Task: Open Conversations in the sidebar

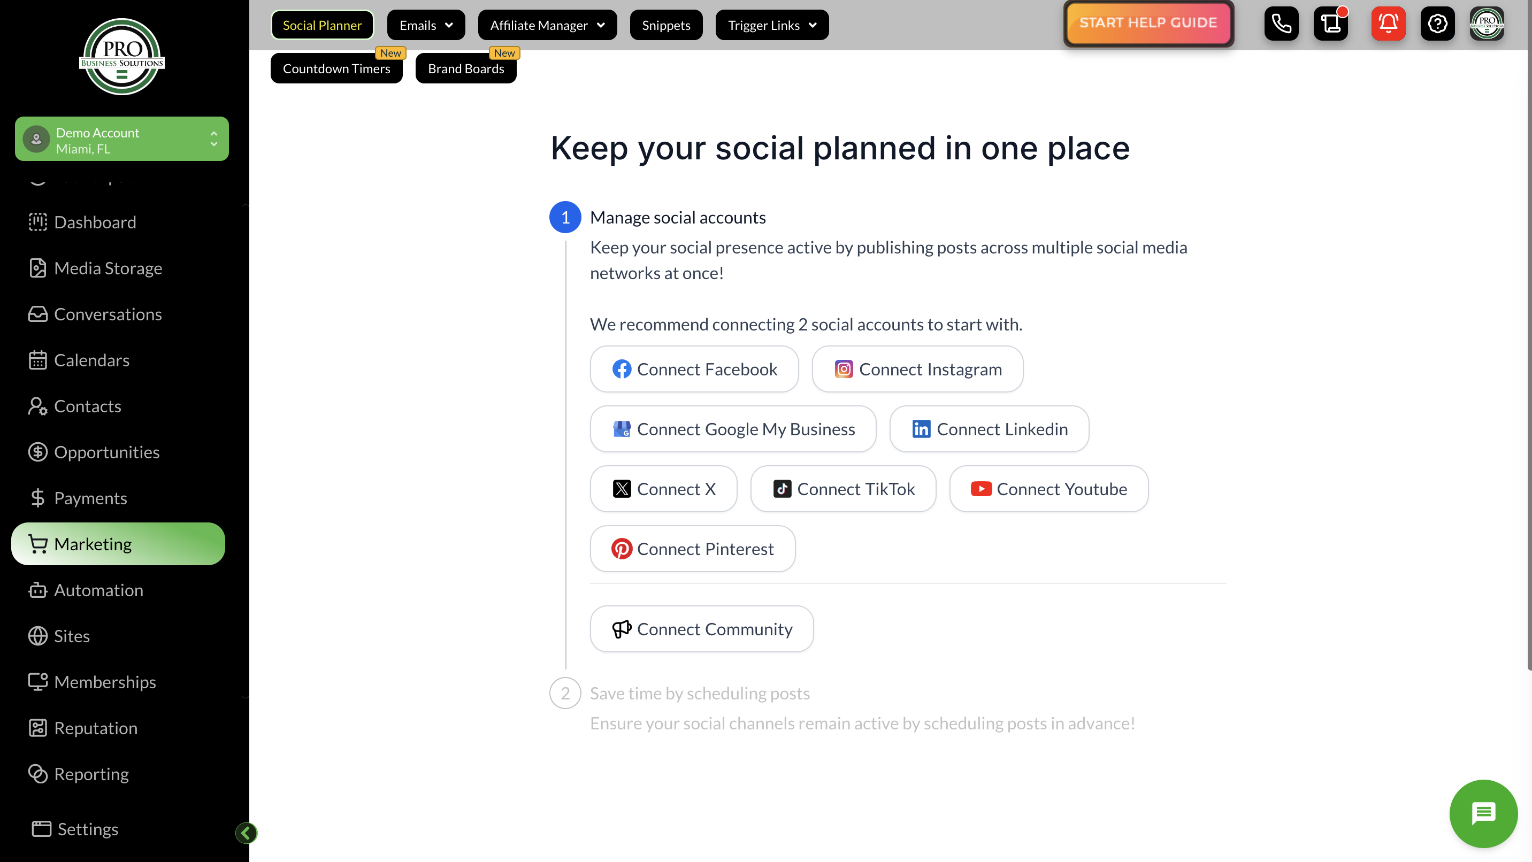Action: tap(108, 314)
